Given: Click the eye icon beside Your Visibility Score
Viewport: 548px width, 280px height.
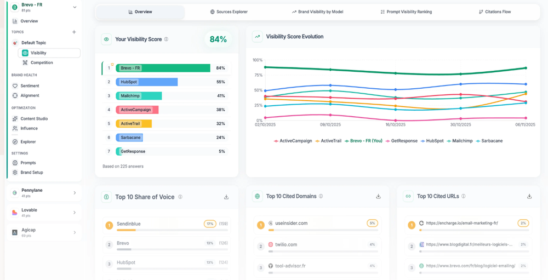Looking at the screenshot, I should [x=106, y=39].
